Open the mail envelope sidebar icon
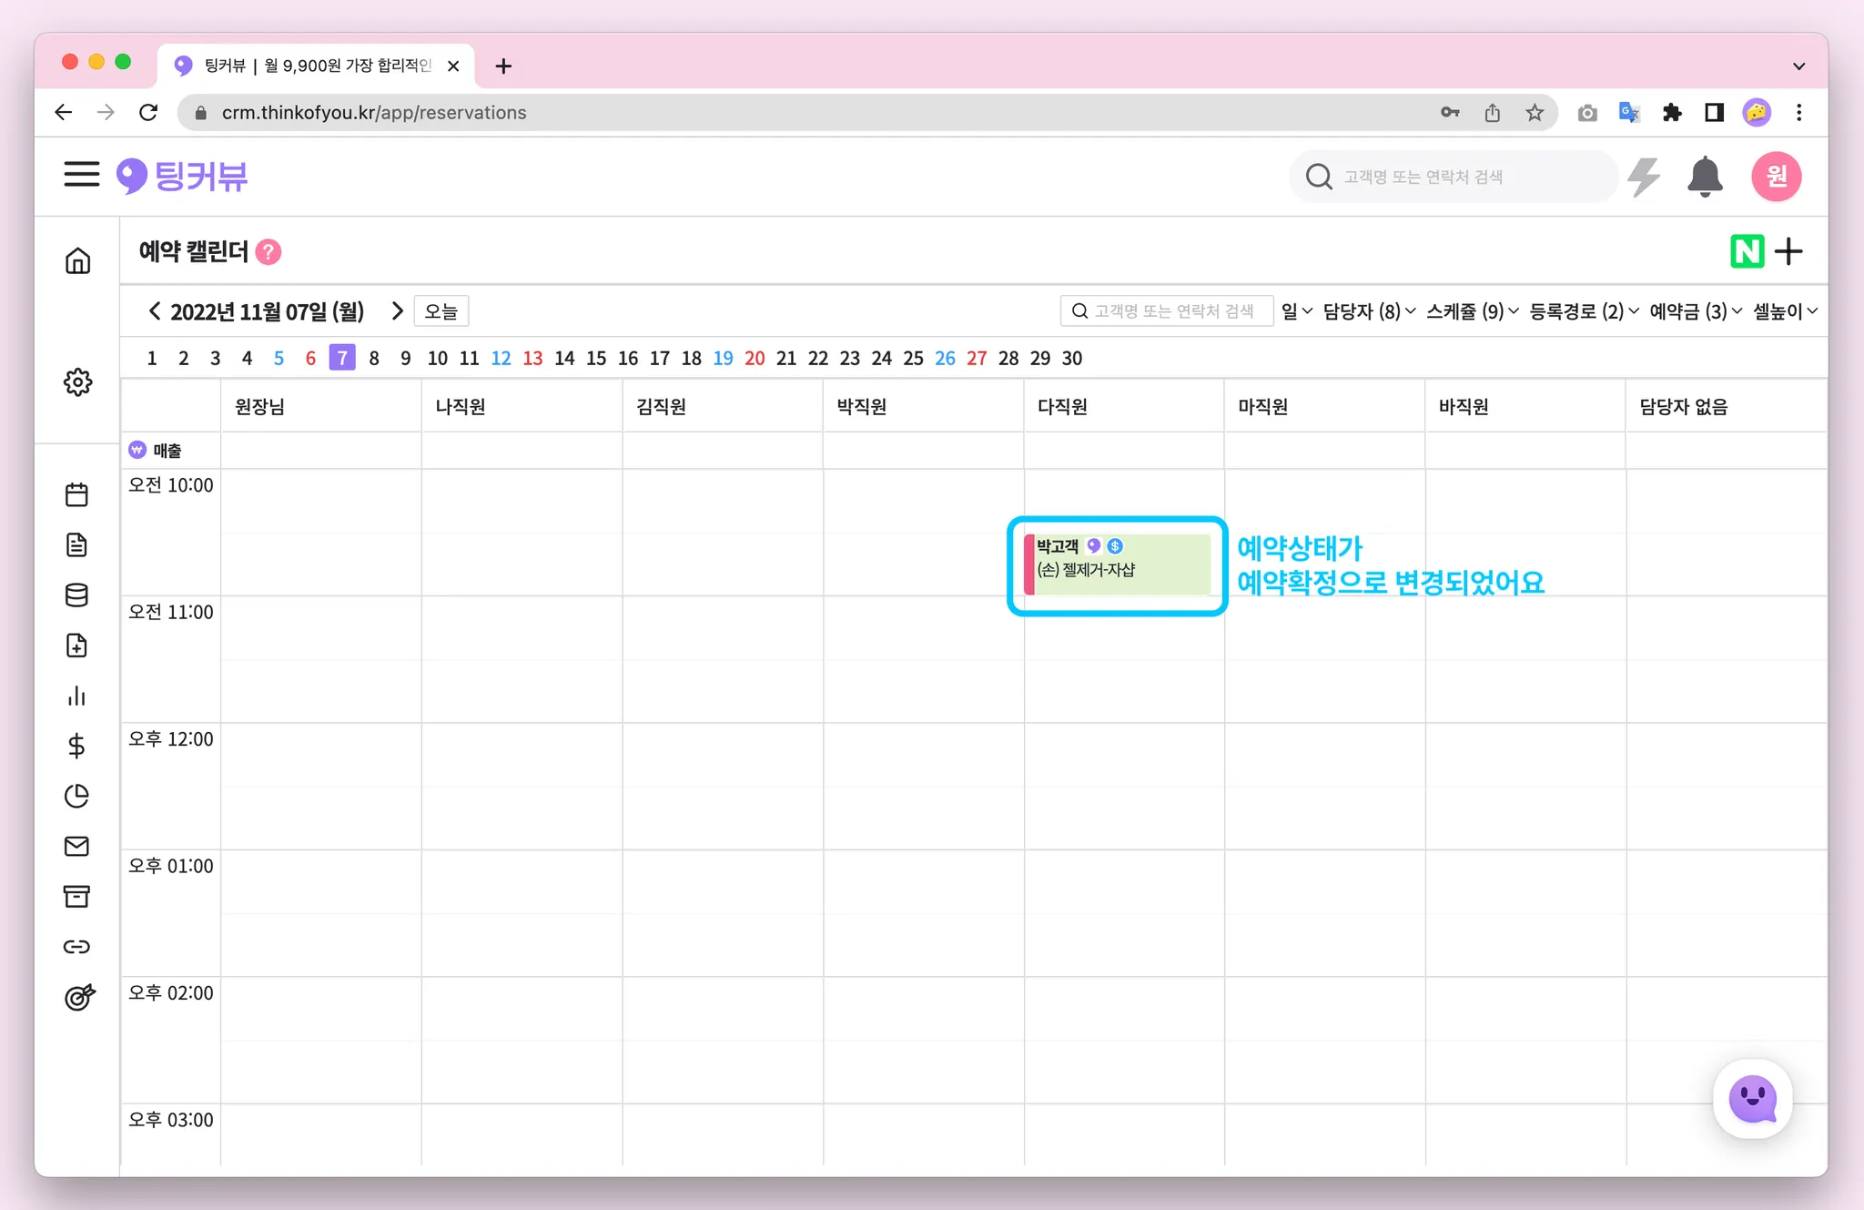Screen dimensions: 1864x1210 pyautogui.click(x=77, y=846)
